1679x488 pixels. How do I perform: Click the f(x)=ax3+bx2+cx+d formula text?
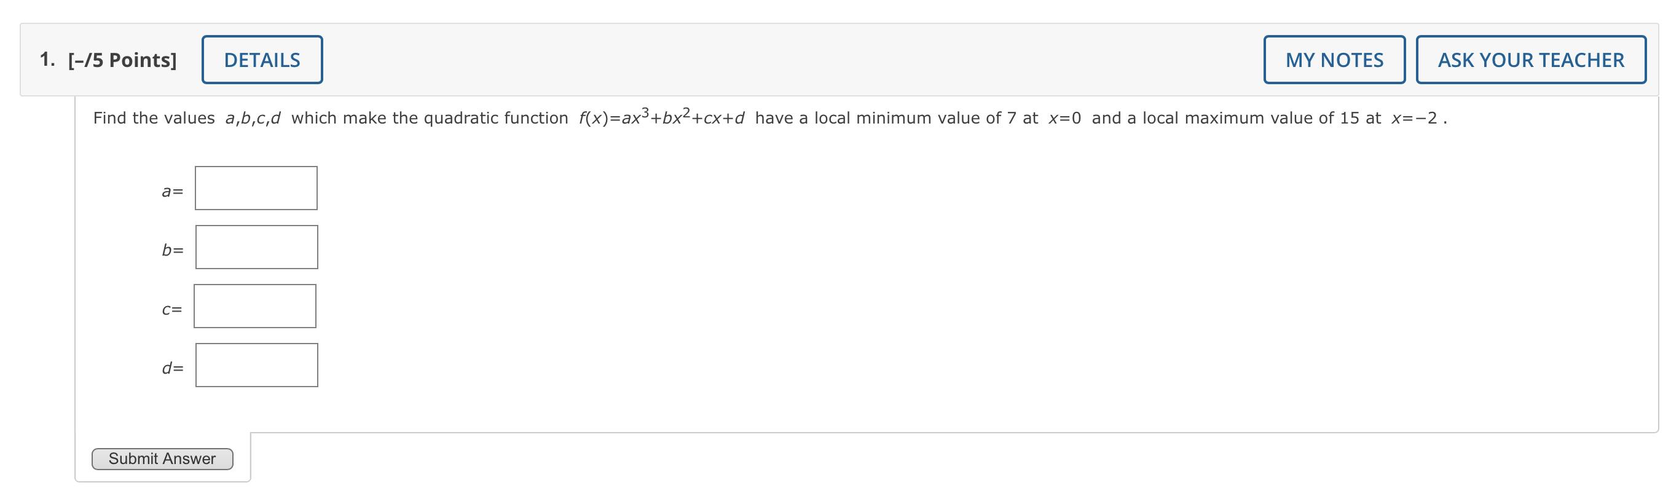(x=661, y=118)
